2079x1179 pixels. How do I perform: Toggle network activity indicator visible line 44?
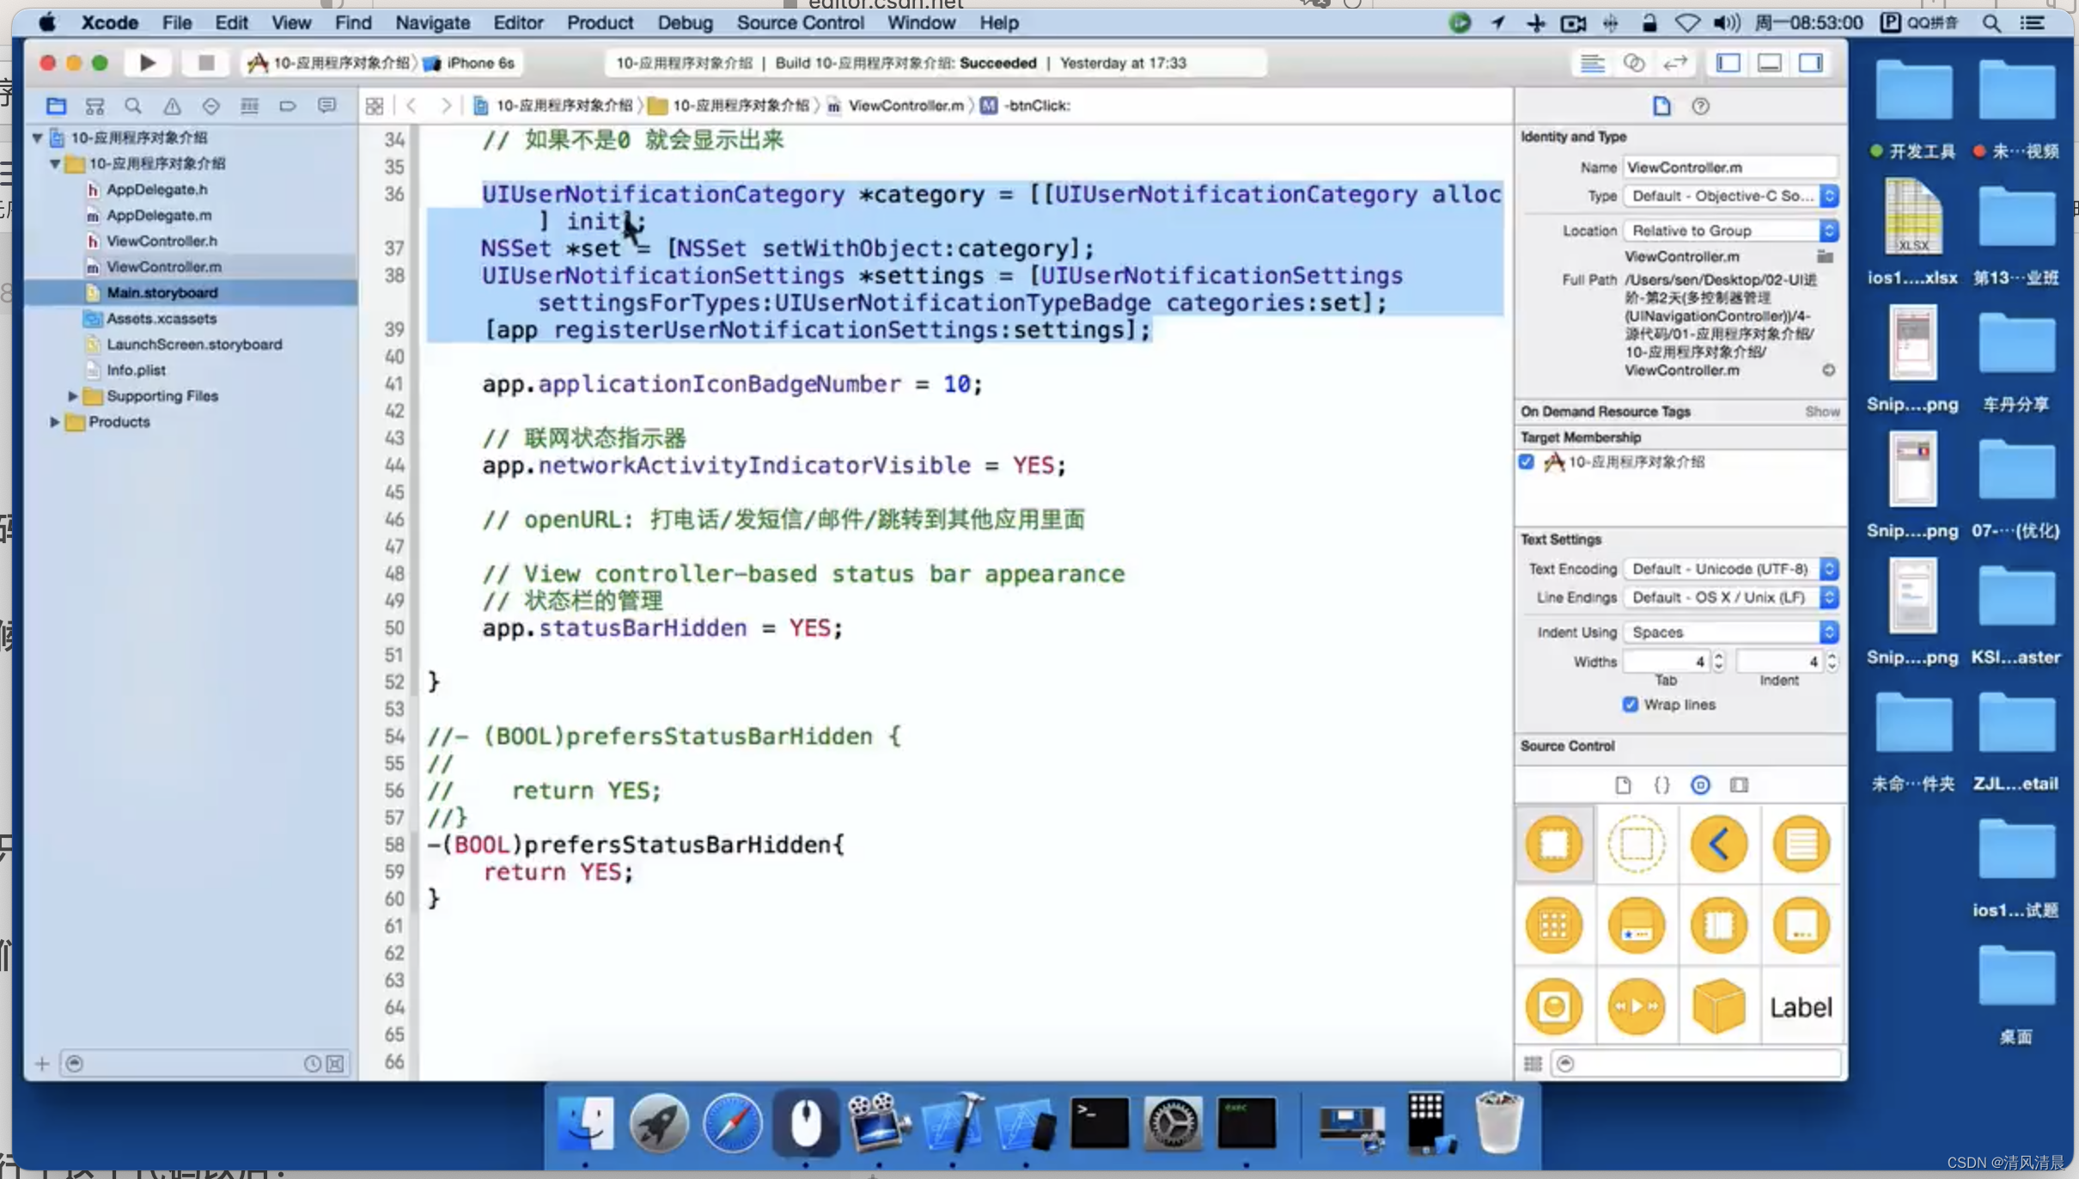772,464
